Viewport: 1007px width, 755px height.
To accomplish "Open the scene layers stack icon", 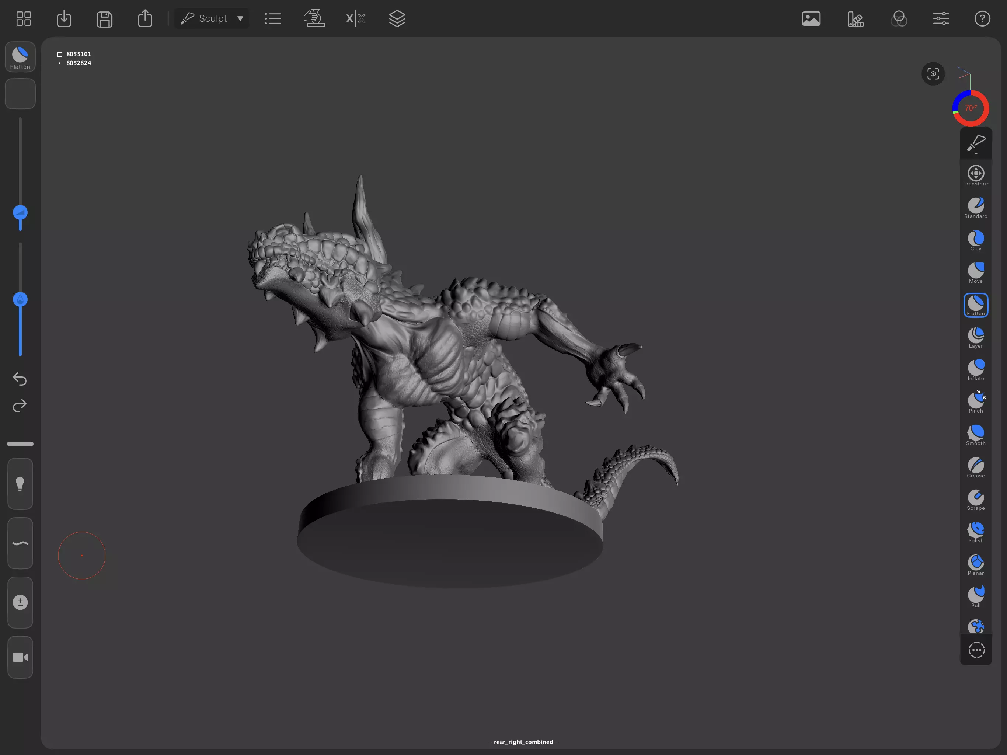I will tap(397, 19).
